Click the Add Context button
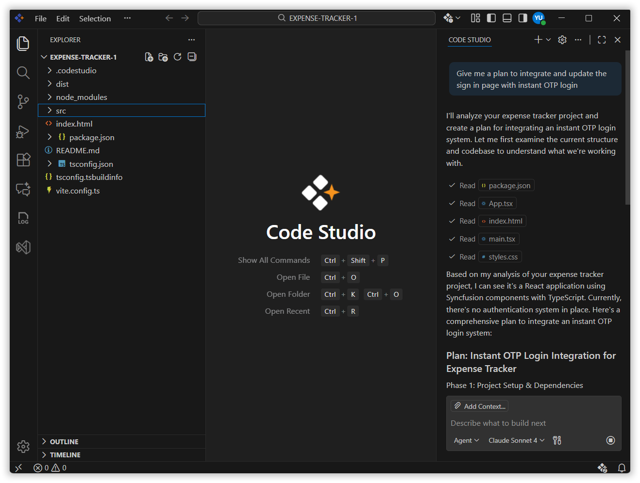 pyautogui.click(x=480, y=406)
